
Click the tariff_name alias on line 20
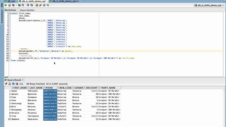pyautogui.click(x=128, y=58)
